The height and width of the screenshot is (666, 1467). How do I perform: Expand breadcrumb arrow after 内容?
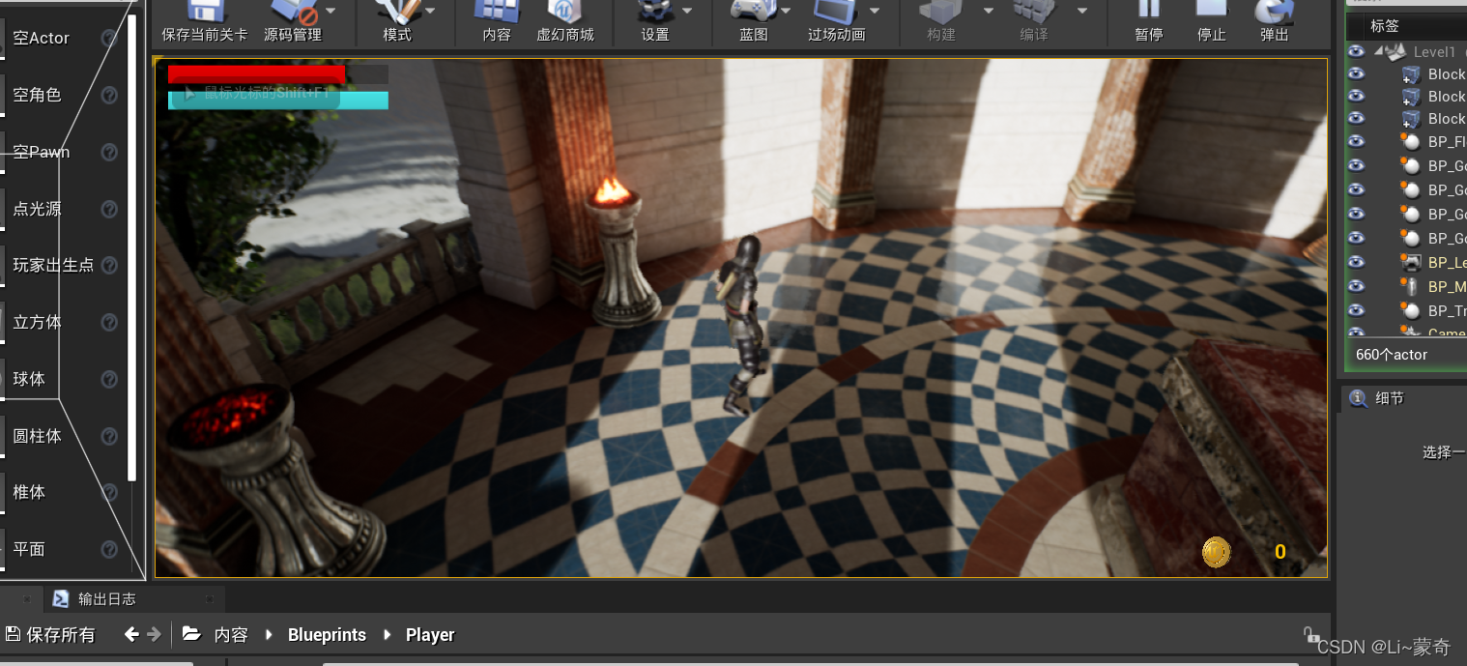pos(269,635)
